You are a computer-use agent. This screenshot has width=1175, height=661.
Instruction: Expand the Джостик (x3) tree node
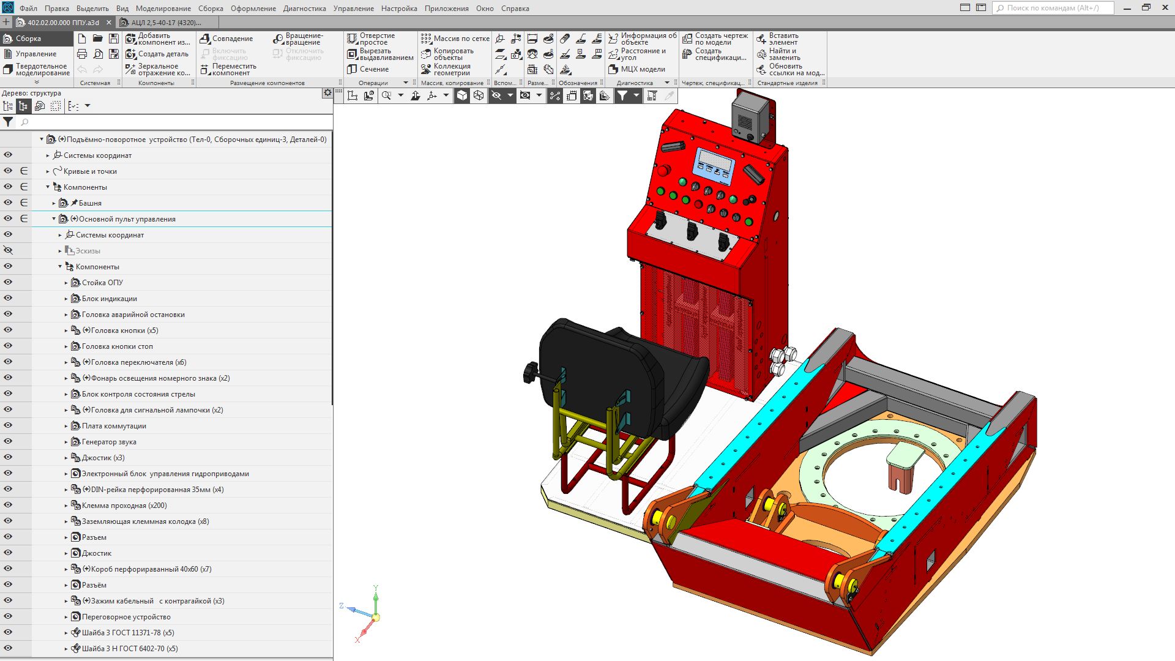(66, 458)
